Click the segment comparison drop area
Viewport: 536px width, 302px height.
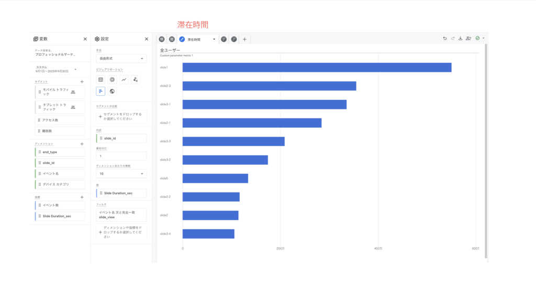tap(121, 116)
